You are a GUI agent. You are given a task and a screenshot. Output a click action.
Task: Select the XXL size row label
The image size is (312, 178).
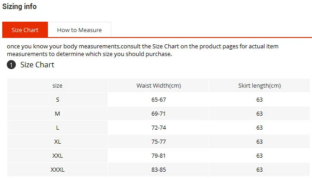pos(57,155)
